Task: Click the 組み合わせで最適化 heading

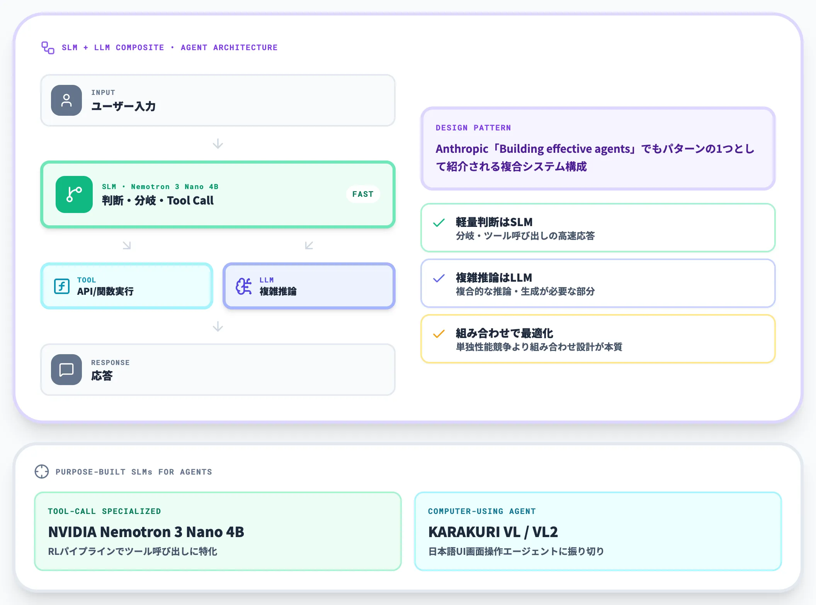Action: [505, 333]
